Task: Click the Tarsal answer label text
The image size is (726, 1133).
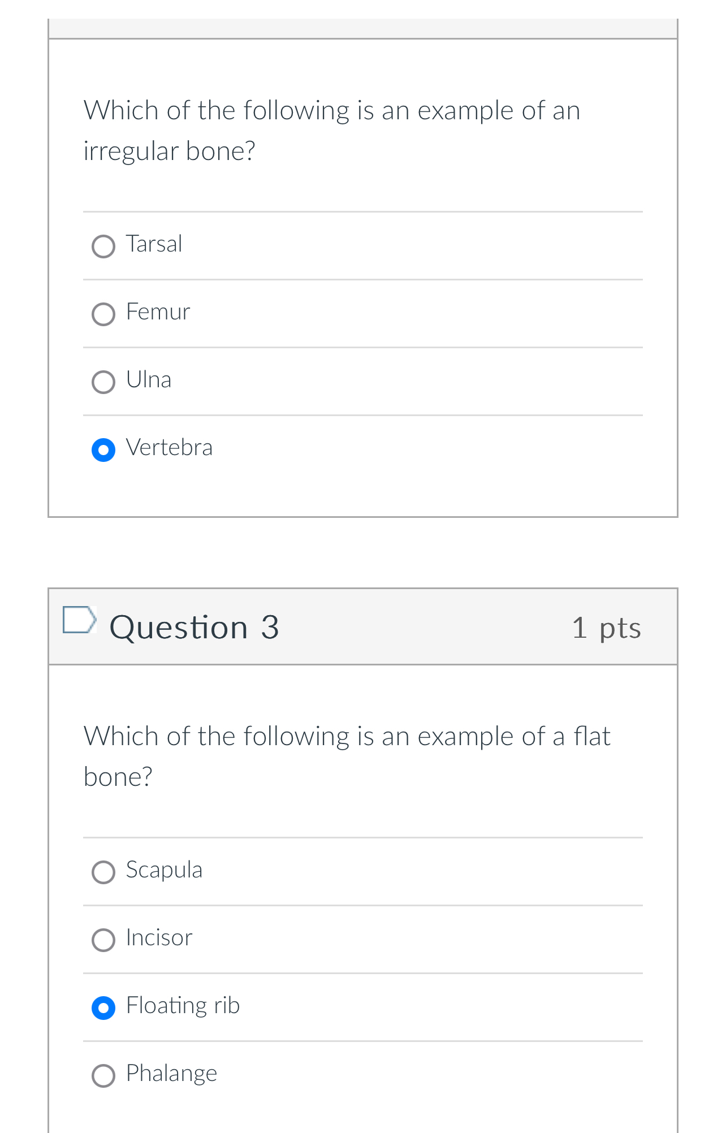Action: (x=154, y=244)
